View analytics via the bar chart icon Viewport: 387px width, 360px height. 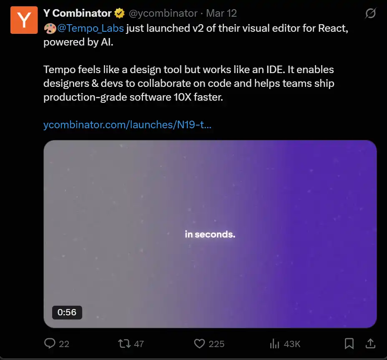tap(274, 344)
